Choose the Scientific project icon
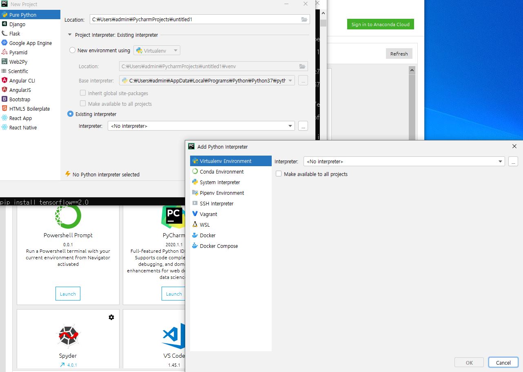Image resolution: width=523 pixels, height=372 pixels. [x=4, y=71]
